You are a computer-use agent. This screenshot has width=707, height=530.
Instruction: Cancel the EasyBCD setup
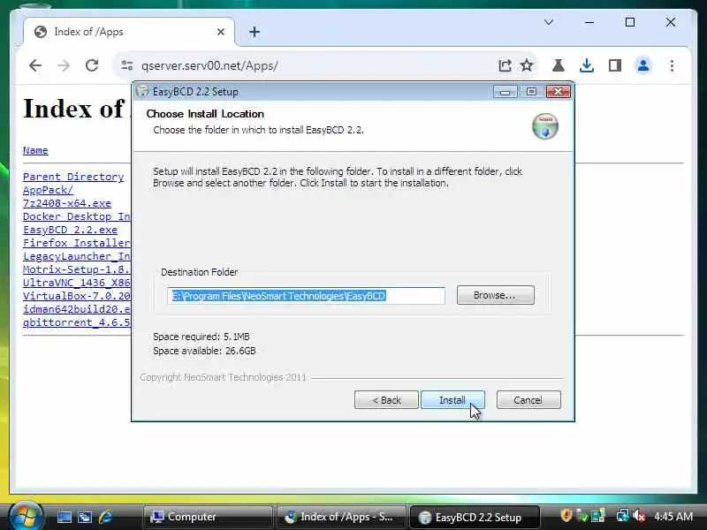[x=528, y=400]
